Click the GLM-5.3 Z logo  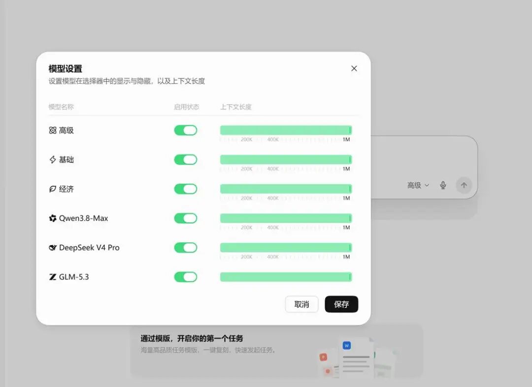coord(53,277)
